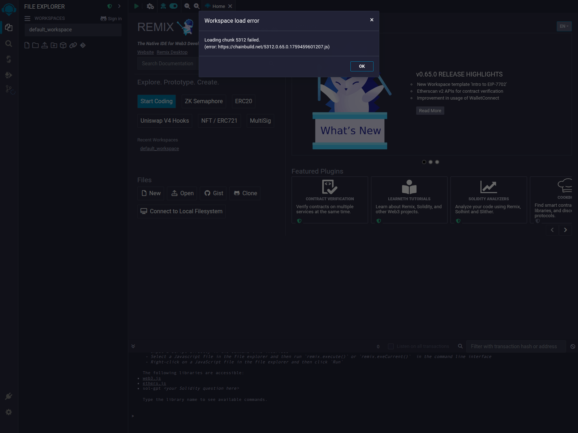Click Start Coding button
The height and width of the screenshot is (433, 578).
(x=156, y=101)
